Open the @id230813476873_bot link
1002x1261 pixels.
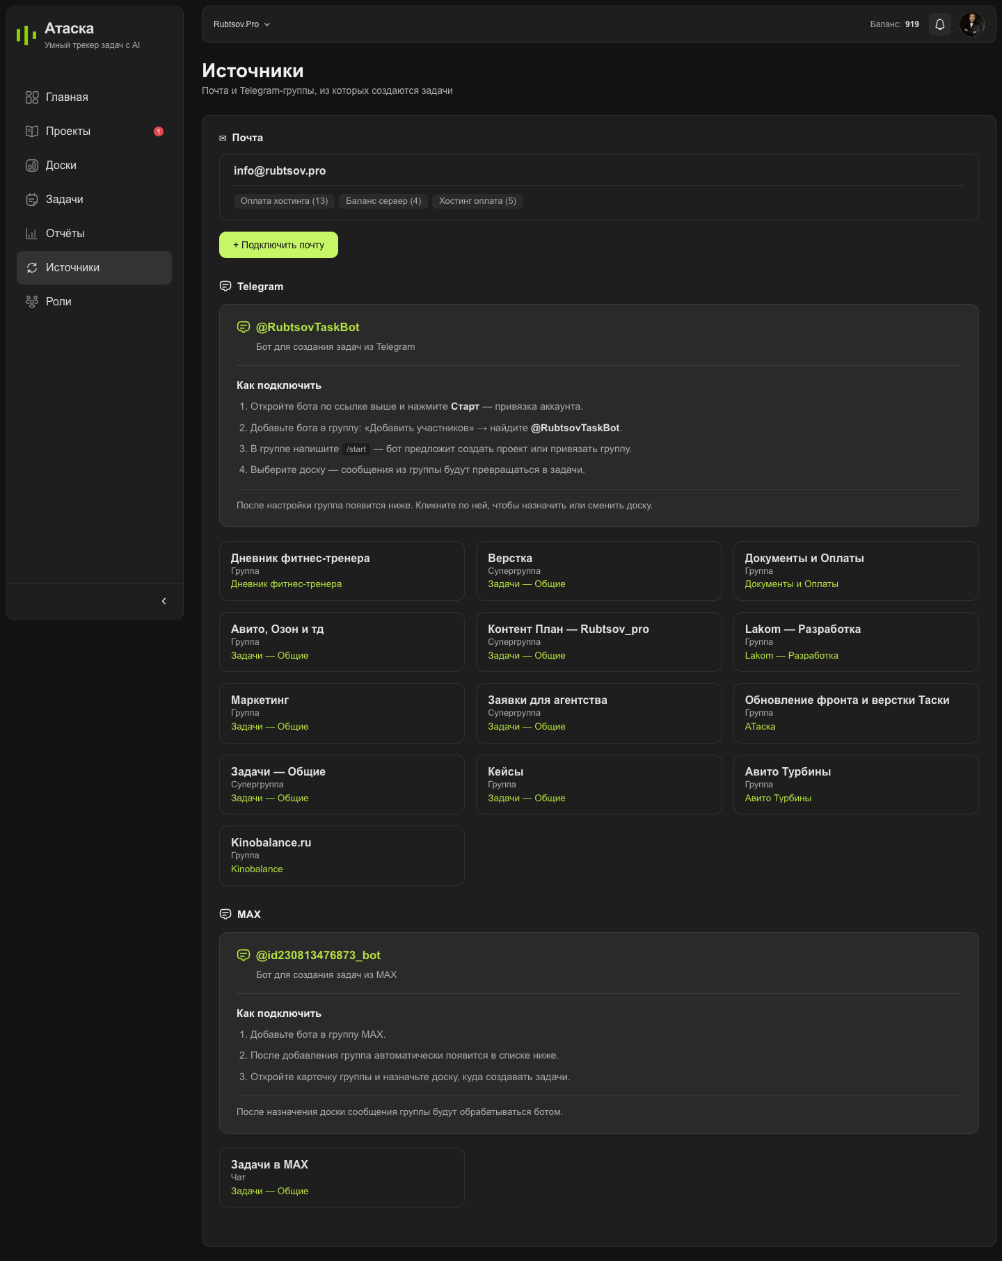point(318,955)
